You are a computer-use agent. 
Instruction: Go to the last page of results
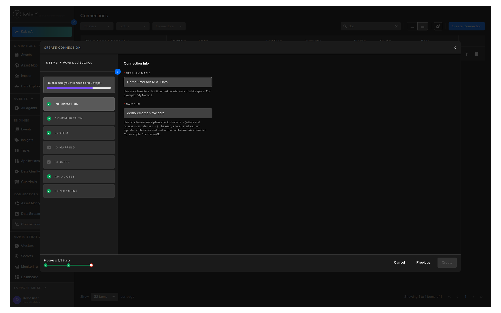pyautogui.click(x=481, y=297)
